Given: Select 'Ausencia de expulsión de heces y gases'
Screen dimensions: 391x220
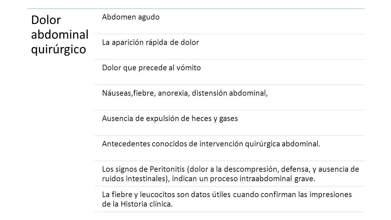Looking at the screenshot, I should coord(170,119).
